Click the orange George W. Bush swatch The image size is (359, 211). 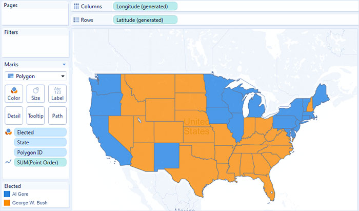tap(7, 203)
